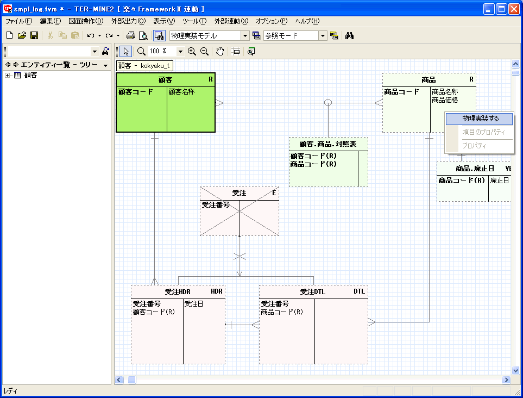Open the left panel search dropdown

(94, 52)
